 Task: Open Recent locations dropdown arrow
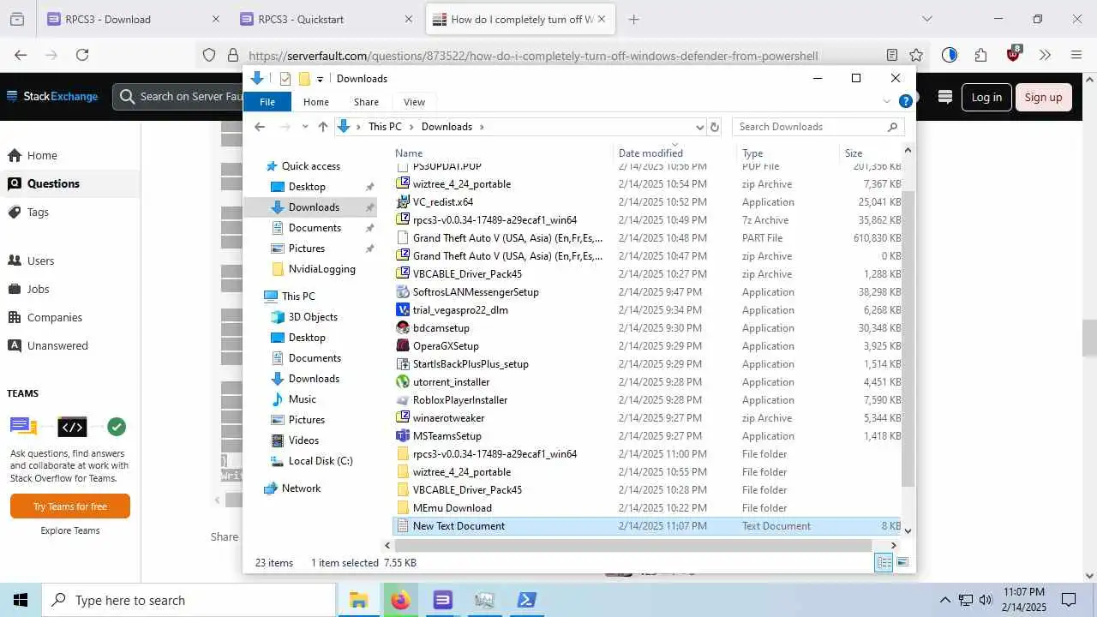point(304,127)
